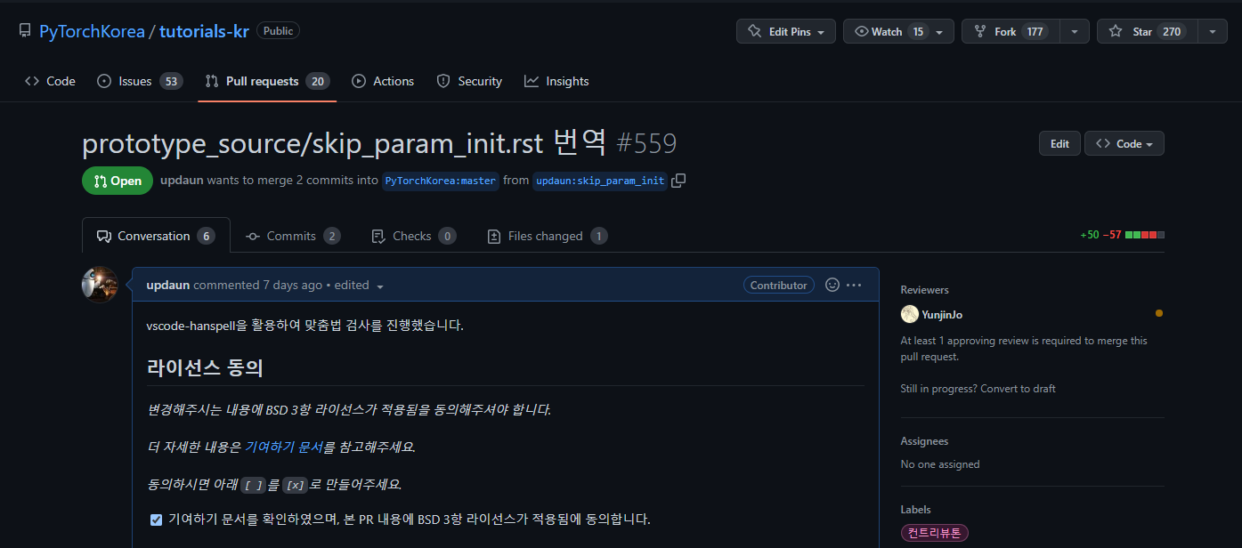
Task: Click the 컨트리뷰톤 label
Action: [934, 534]
